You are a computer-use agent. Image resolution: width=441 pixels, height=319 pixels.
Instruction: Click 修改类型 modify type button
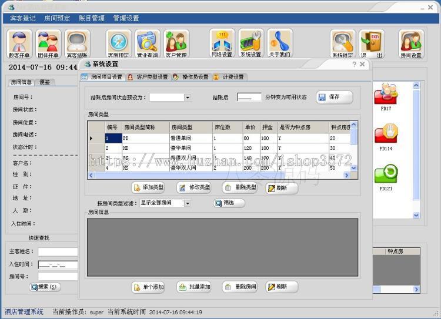[194, 187]
